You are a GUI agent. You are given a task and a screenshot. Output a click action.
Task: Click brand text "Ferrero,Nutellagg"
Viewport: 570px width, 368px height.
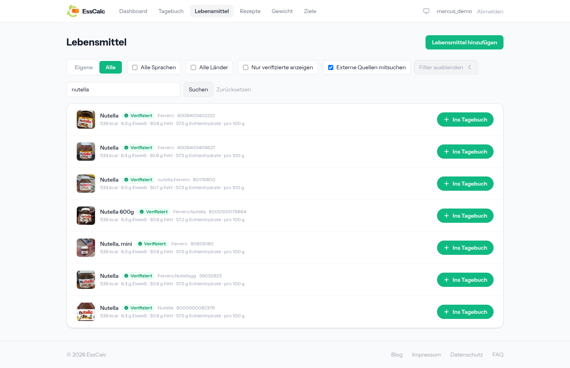[x=177, y=276]
